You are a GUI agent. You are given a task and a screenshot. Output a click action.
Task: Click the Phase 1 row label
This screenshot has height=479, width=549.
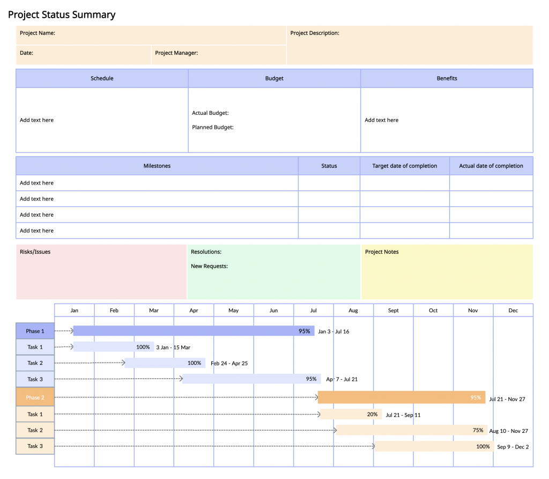point(35,331)
